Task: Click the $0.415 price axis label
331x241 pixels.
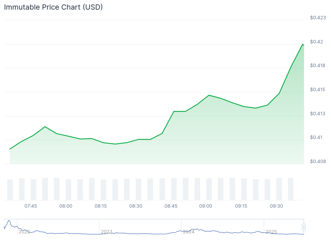Action: (x=318, y=89)
